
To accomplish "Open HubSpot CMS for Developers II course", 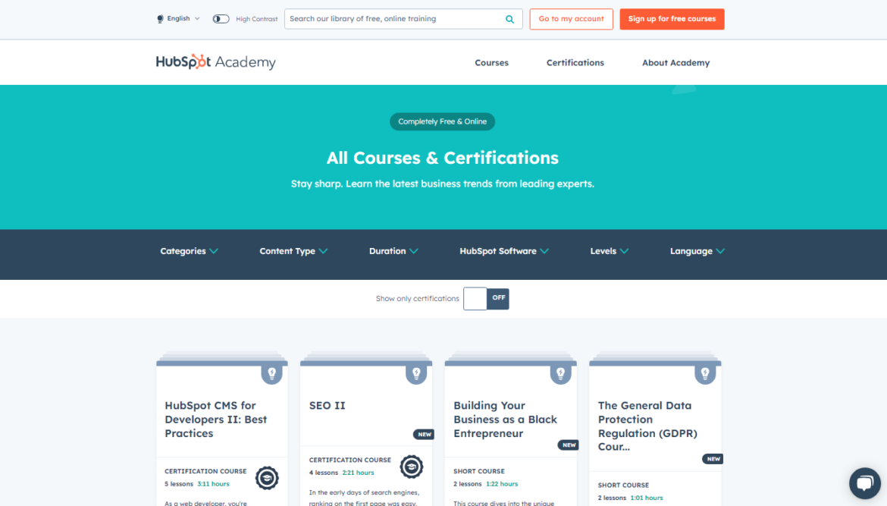I will (x=215, y=420).
